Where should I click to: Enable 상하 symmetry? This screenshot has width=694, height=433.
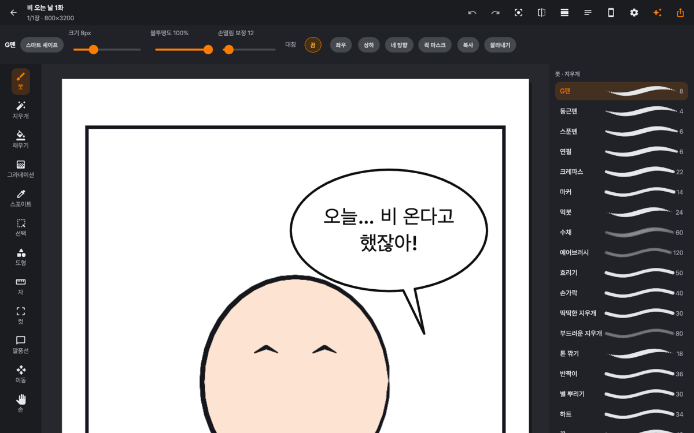pos(369,45)
